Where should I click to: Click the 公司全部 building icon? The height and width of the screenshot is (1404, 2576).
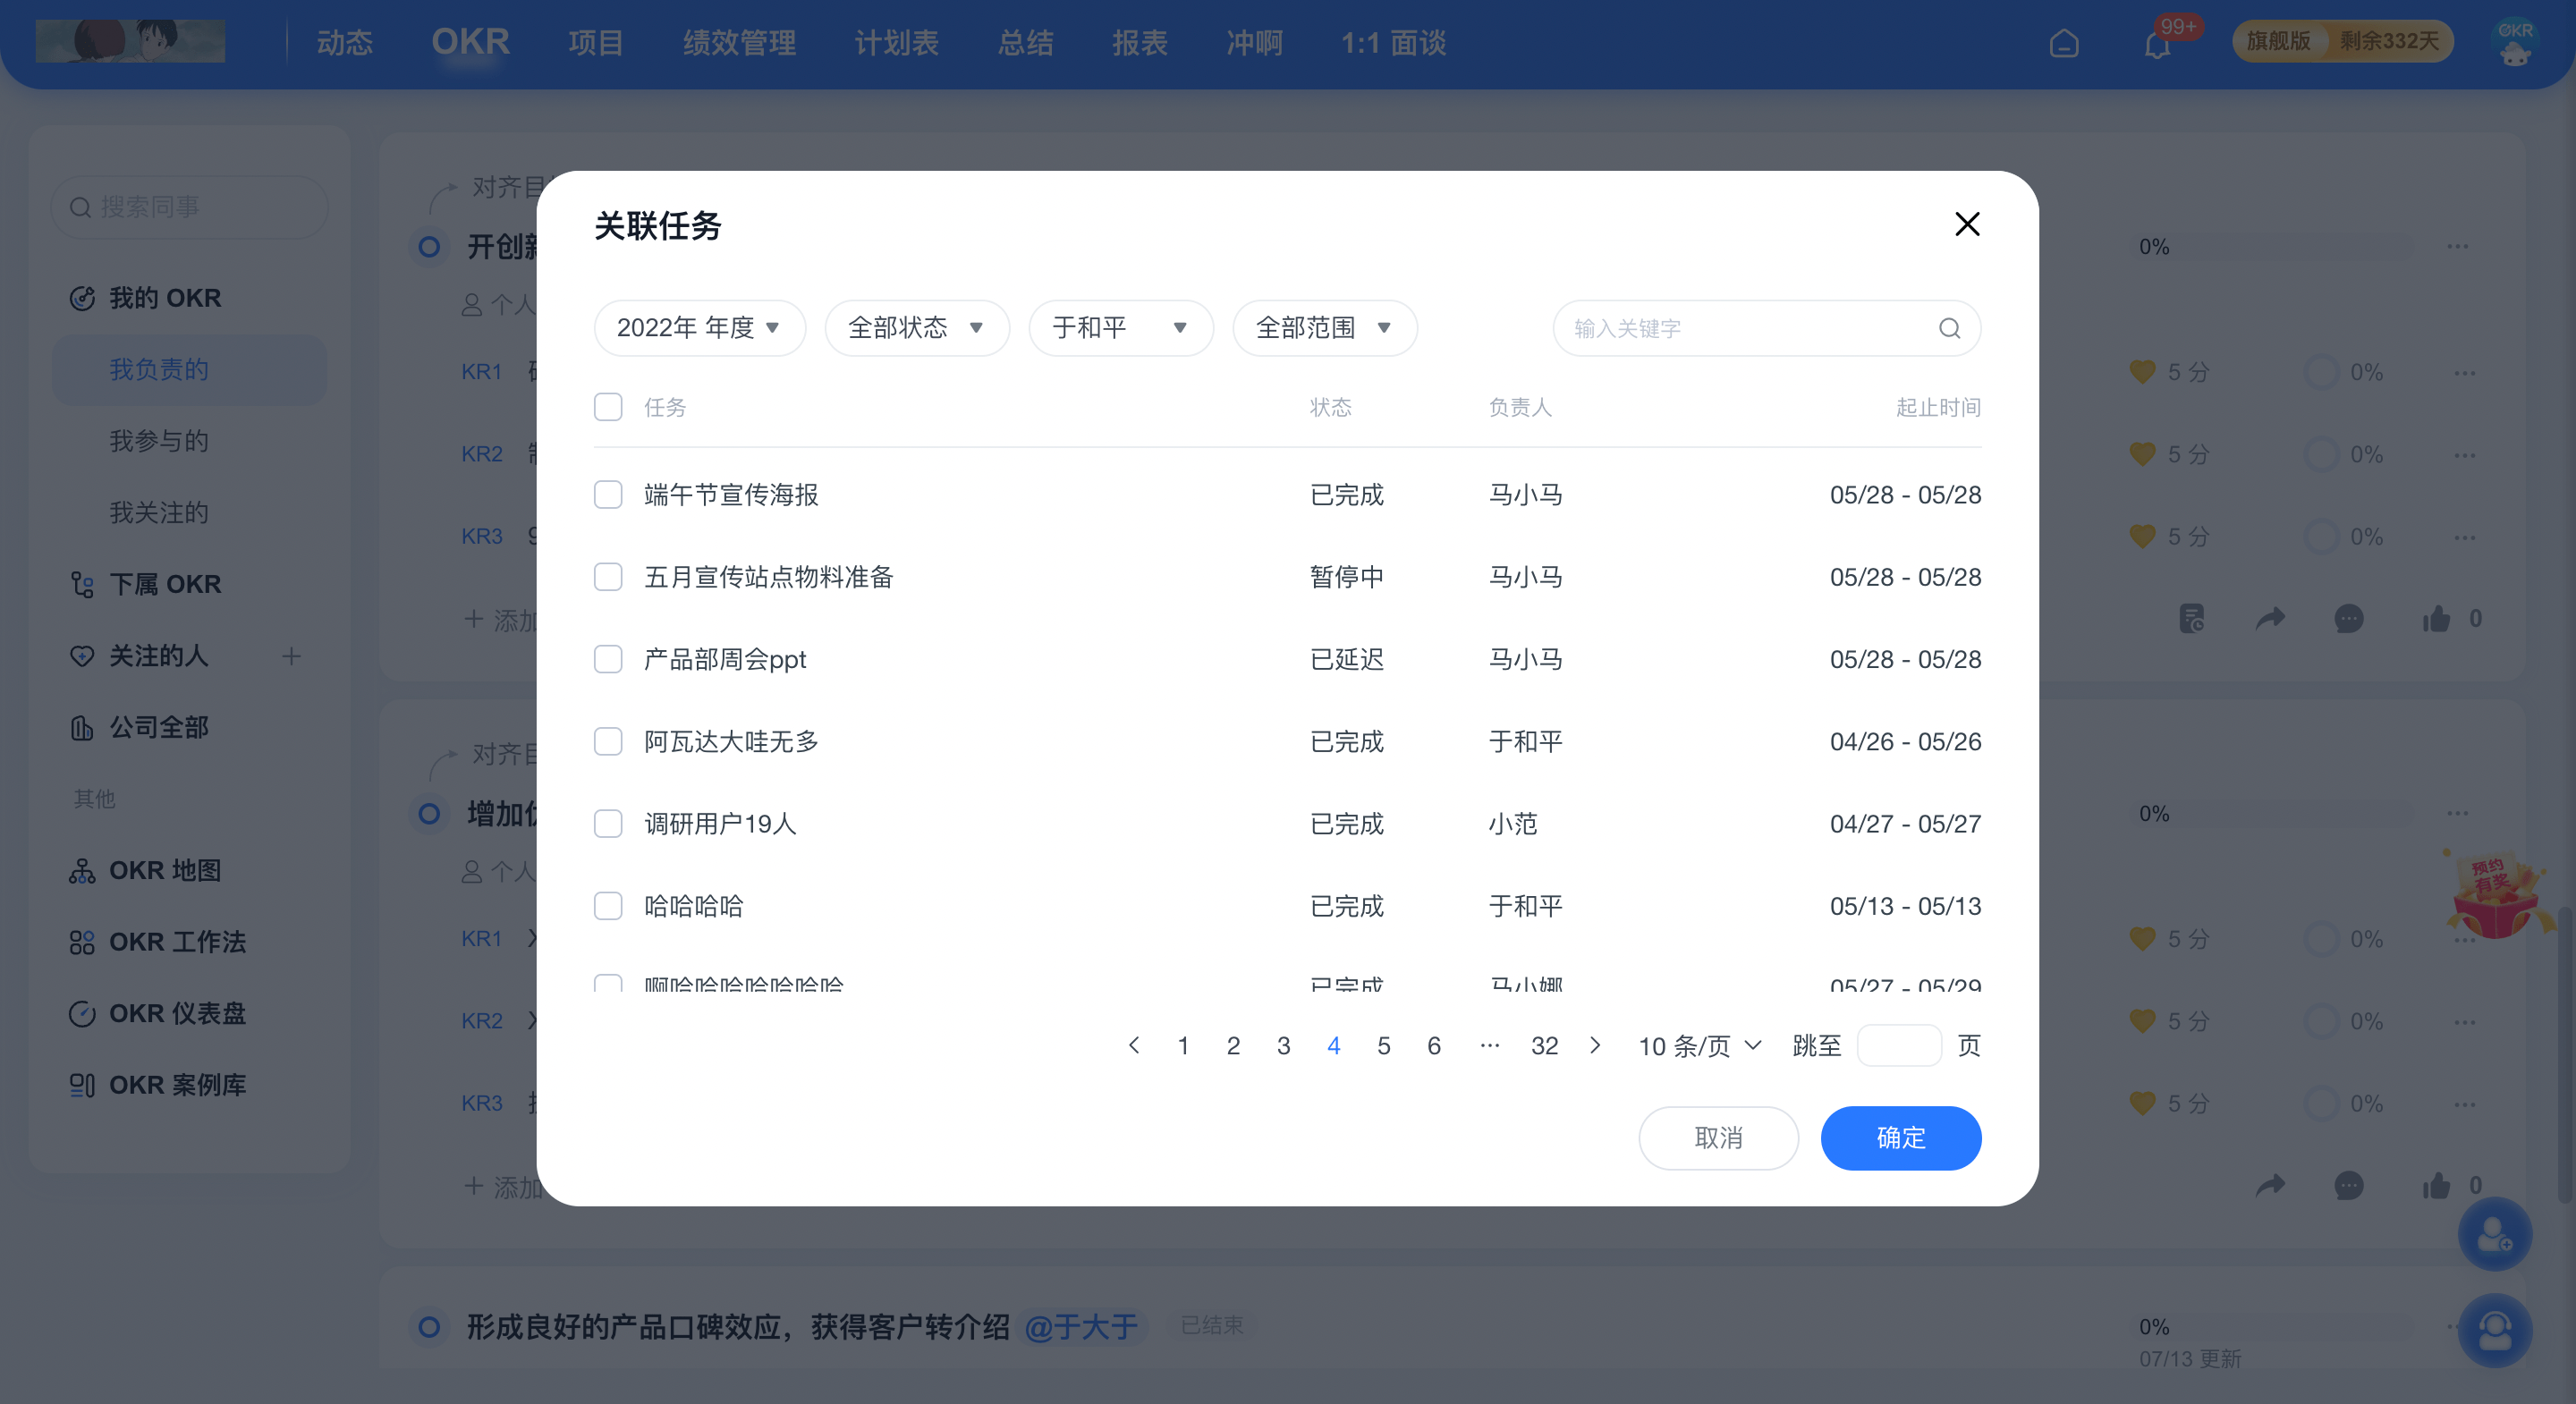(82, 727)
